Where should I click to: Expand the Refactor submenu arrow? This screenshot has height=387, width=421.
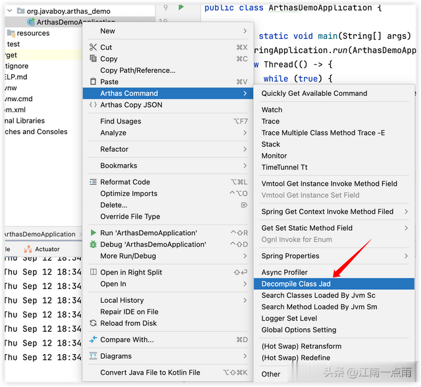(245, 149)
